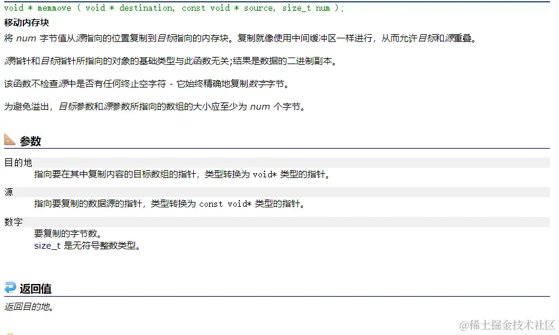Click the paragraph starting with 源指针和目标指针
Screen dimensions: 559x335
point(170,61)
